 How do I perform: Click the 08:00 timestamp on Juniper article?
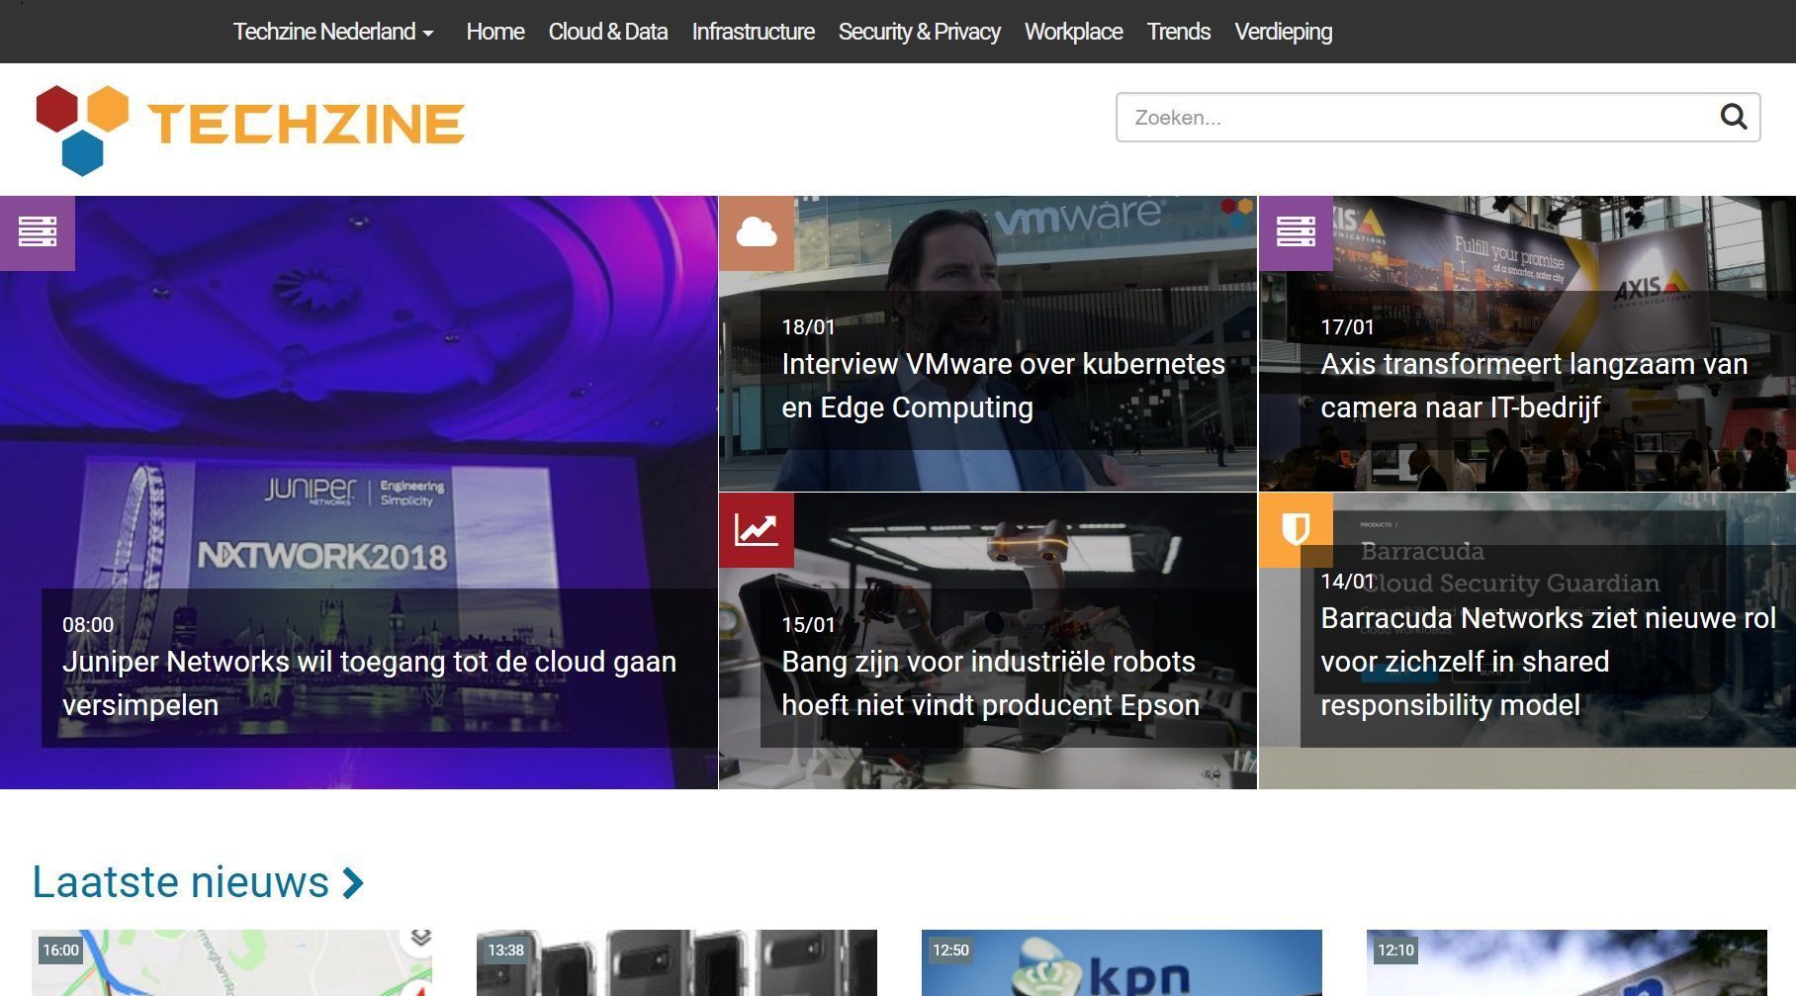click(x=88, y=625)
